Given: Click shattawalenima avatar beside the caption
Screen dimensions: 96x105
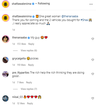Looking at the screenshot, I should (5, 18).
